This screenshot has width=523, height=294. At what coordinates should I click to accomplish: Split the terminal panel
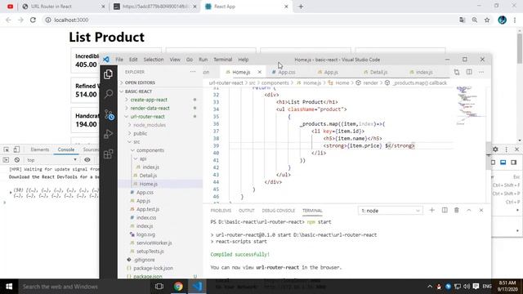pyautogui.click(x=445, y=211)
